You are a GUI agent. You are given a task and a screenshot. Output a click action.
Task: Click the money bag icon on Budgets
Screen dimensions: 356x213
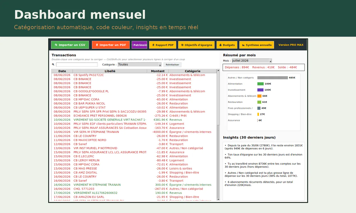(221, 45)
